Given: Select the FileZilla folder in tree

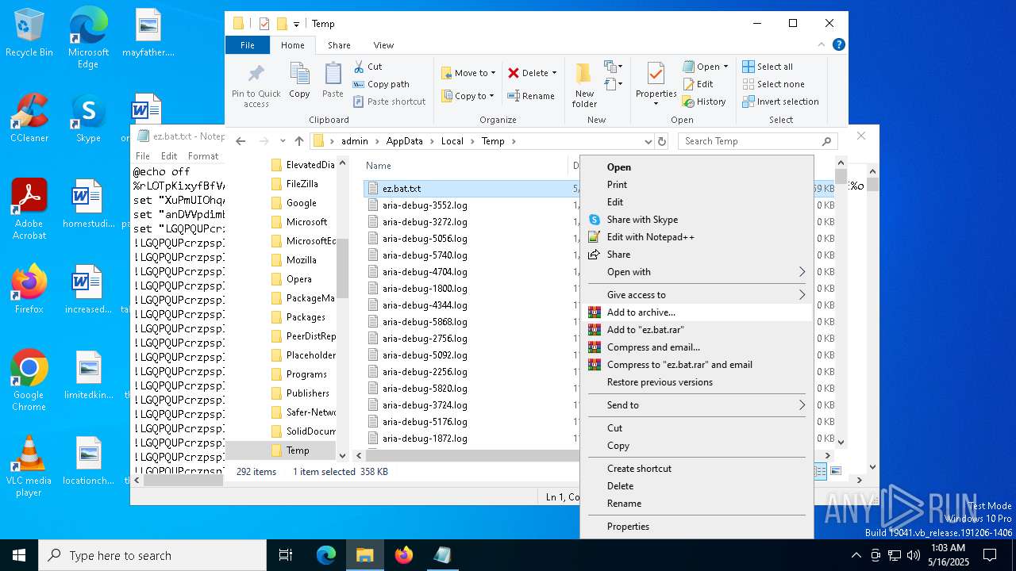Looking at the screenshot, I should pyautogui.click(x=302, y=184).
